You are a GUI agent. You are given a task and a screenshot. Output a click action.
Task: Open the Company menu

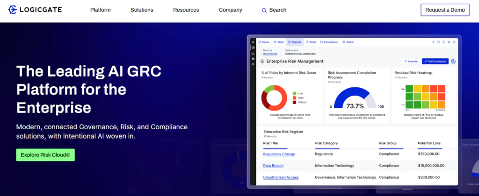pyautogui.click(x=230, y=10)
